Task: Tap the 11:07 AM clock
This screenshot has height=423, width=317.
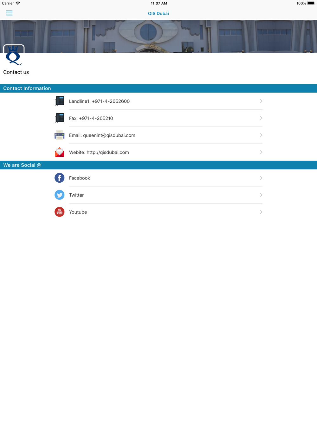Action: 159,3
